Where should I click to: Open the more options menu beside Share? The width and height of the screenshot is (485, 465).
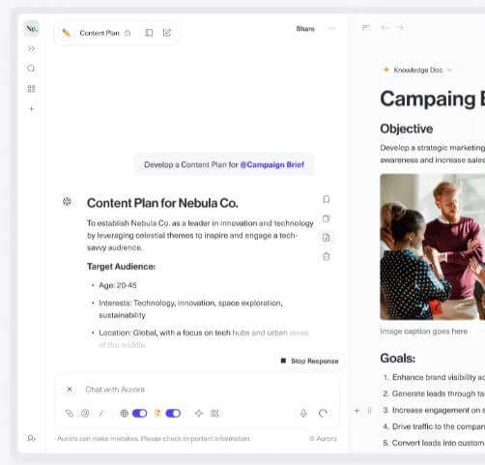332,29
